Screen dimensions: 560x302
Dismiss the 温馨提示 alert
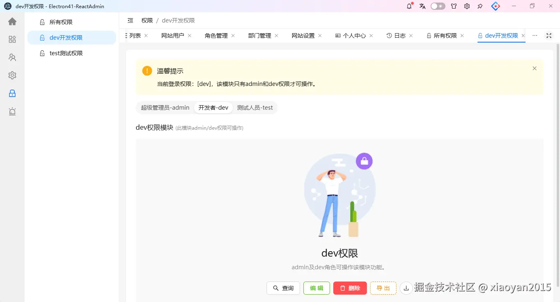pos(534,68)
